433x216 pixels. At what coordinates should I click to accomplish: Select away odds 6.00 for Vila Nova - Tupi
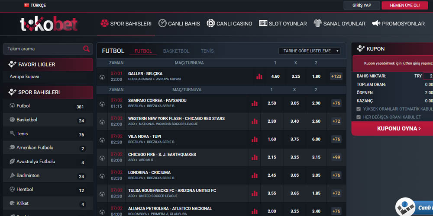[x=316, y=140]
